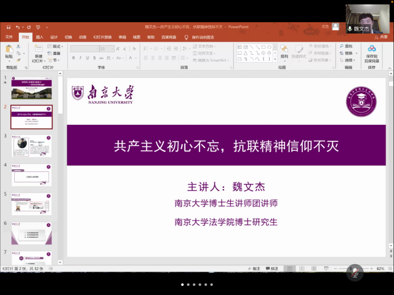Click the Save icon in quick access toolbar
Image resolution: width=394 pixels, height=295 pixels.
tap(9, 27)
